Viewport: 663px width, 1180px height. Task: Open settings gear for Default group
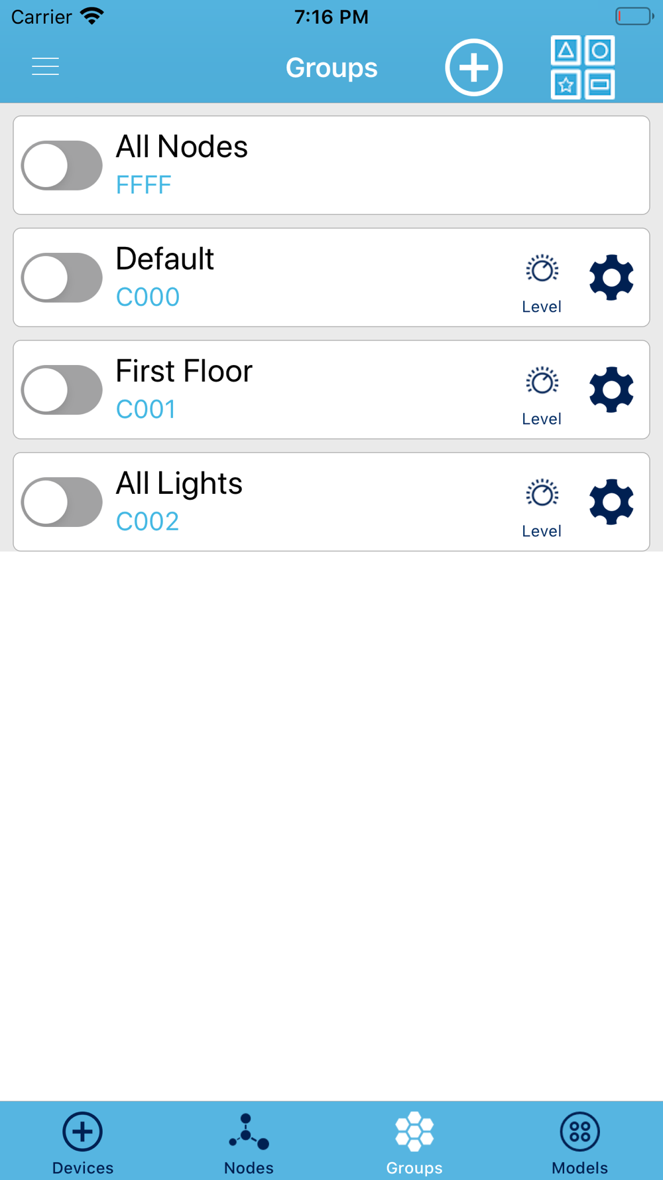[611, 277]
